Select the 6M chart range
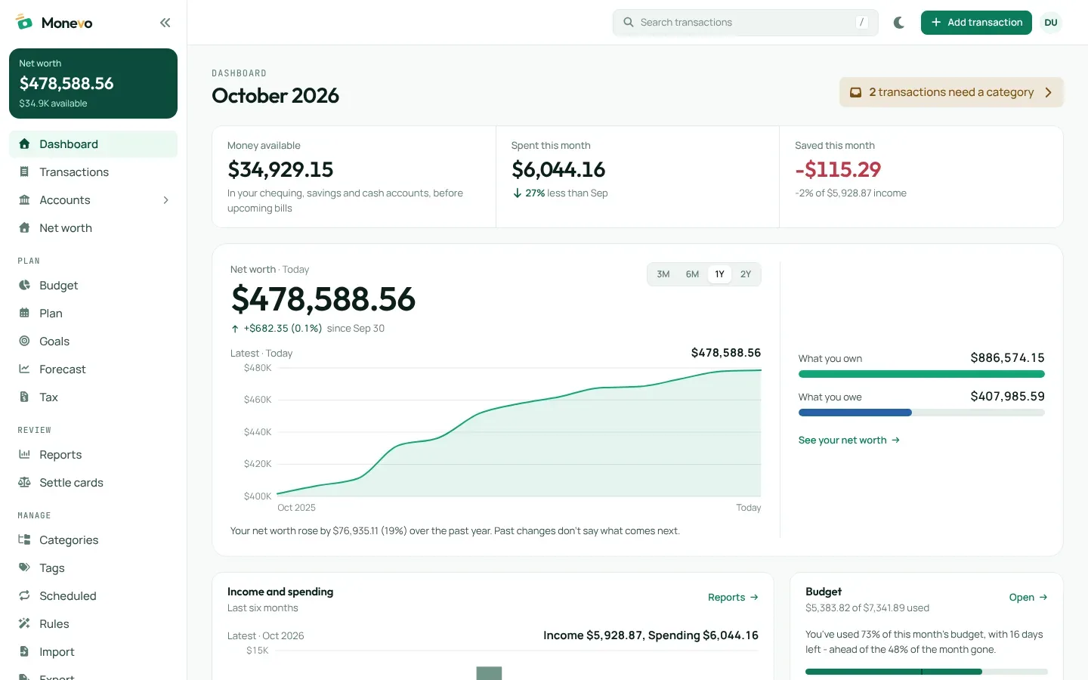 click(692, 274)
